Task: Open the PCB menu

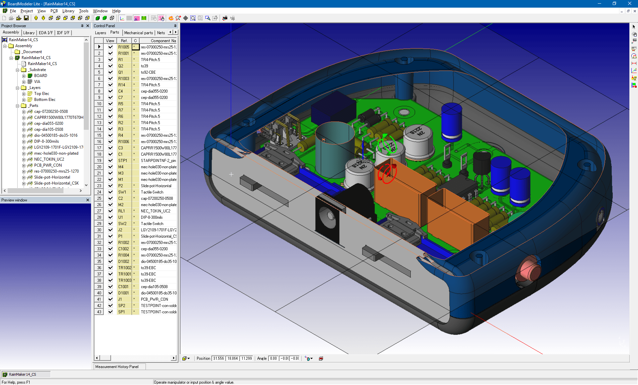Action: (54, 11)
